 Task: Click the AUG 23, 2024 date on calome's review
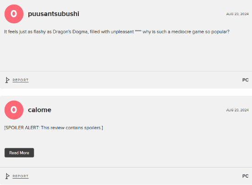pyautogui.click(x=237, y=110)
